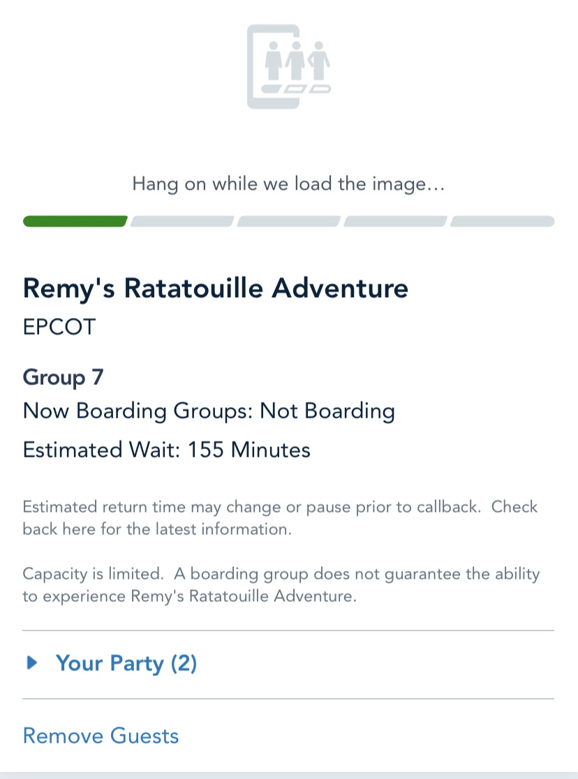This screenshot has height=779, width=578.
Task: Tap the Group 7 boarding group heading
Action: point(63,377)
